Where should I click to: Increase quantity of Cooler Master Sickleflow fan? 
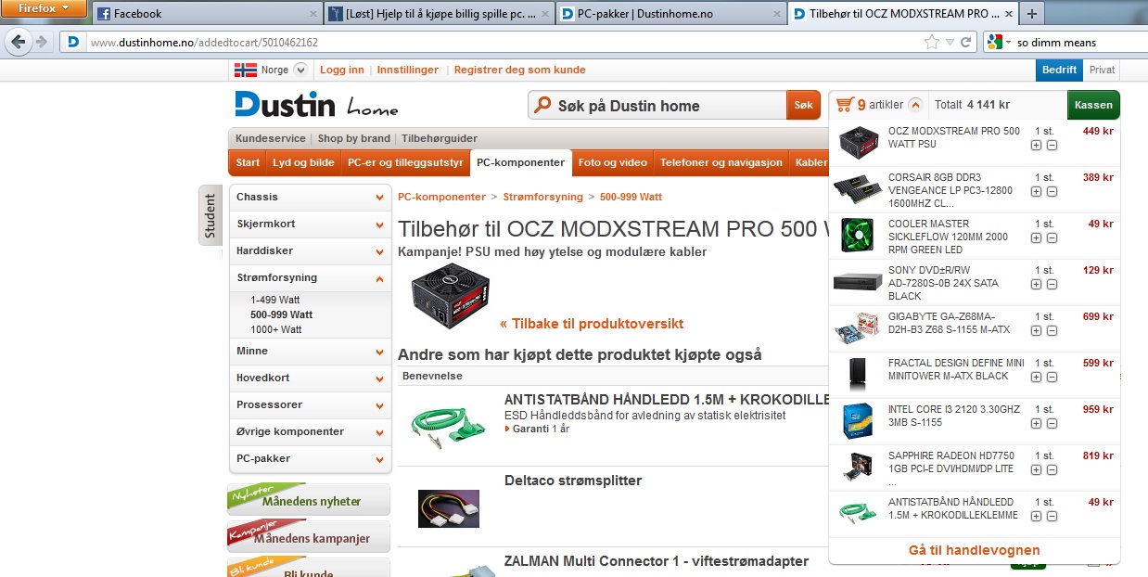point(1036,238)
